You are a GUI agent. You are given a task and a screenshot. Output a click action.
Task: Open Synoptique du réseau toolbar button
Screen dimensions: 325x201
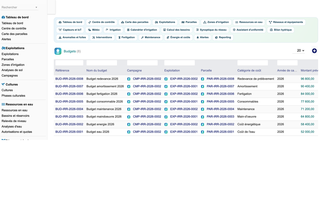click(x=211, y=30)
